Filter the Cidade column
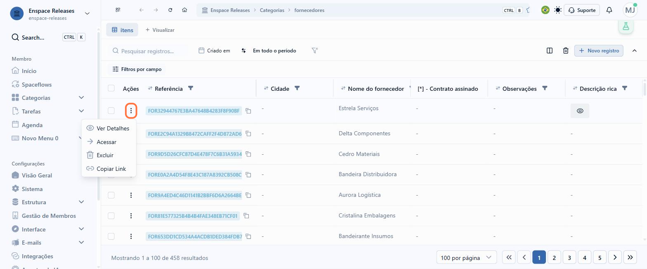This screenshot has height=269, width=647. coord(297,88)
